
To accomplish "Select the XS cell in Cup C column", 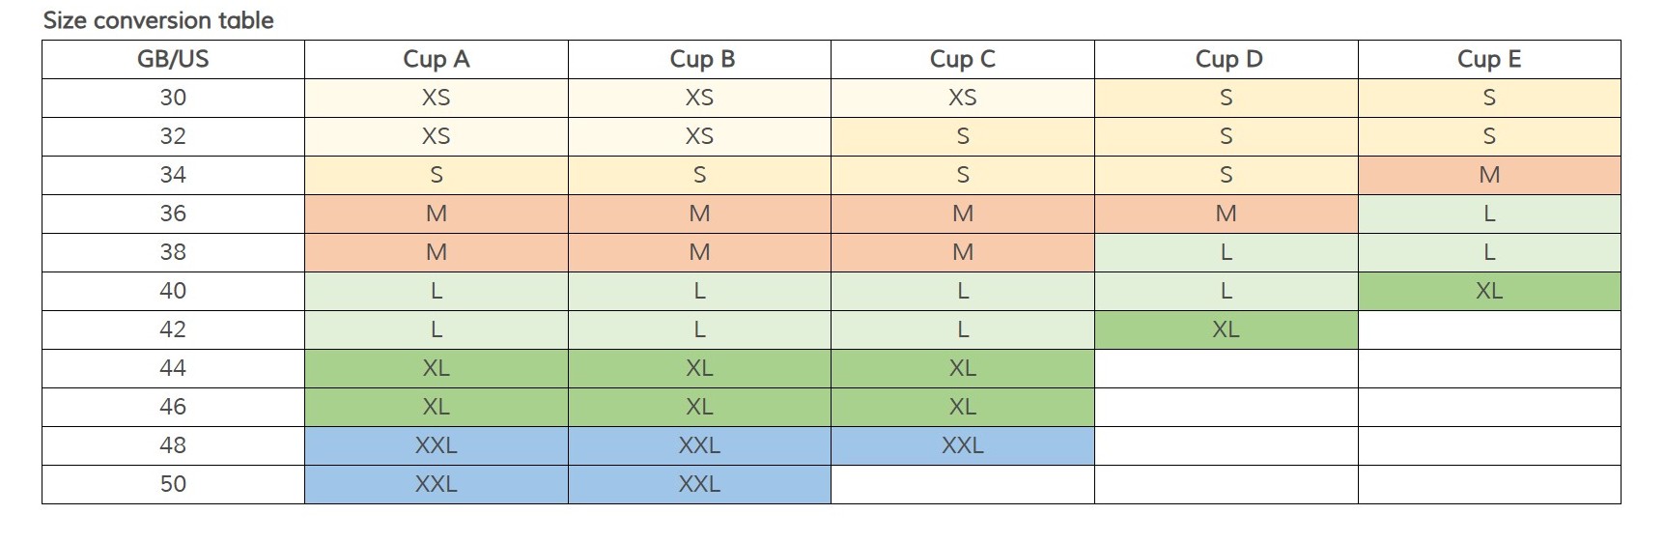I will click(x=962, y=98).
